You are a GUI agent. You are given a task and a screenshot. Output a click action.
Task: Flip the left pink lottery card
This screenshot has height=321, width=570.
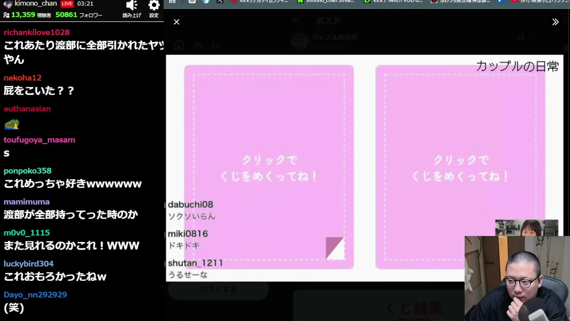click(x=269, y=167)
